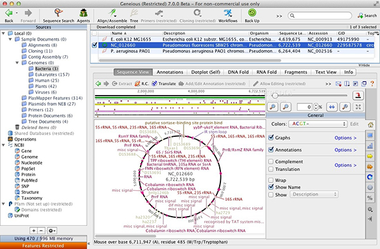Screen dimensions: 380x249
Task: Open the General home tab icon
Action: (x=370, y=125)
